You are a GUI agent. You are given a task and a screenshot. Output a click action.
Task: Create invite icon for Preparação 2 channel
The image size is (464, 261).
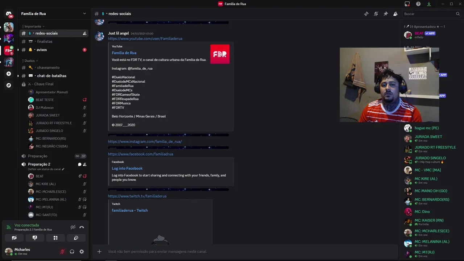pos(84,164)
